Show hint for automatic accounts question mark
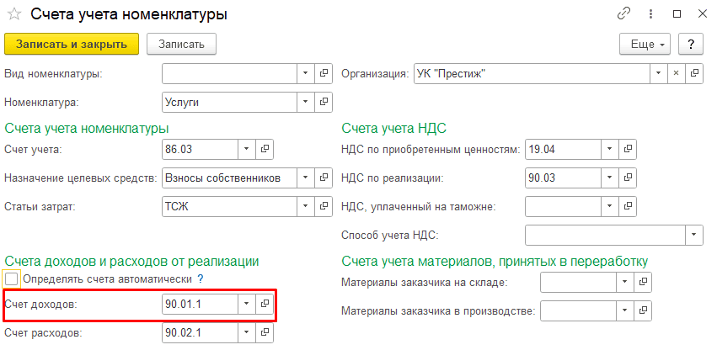The width and height of the screenshot is (717, 350). [201, 278]
